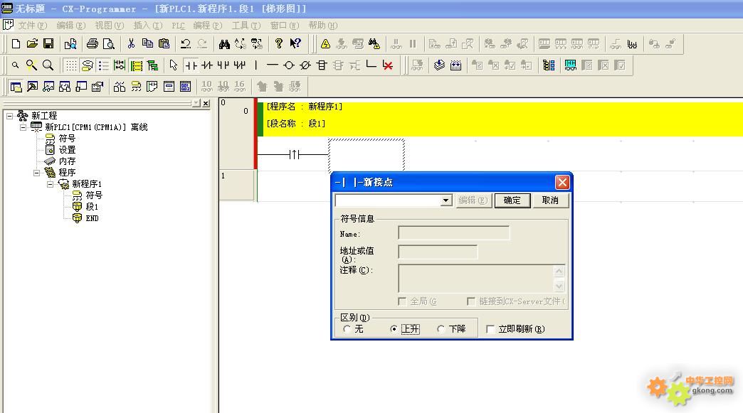Screen dimensions: 743x413
Task: Click the Cut scissors icon
Action: (x=131, y=44)
